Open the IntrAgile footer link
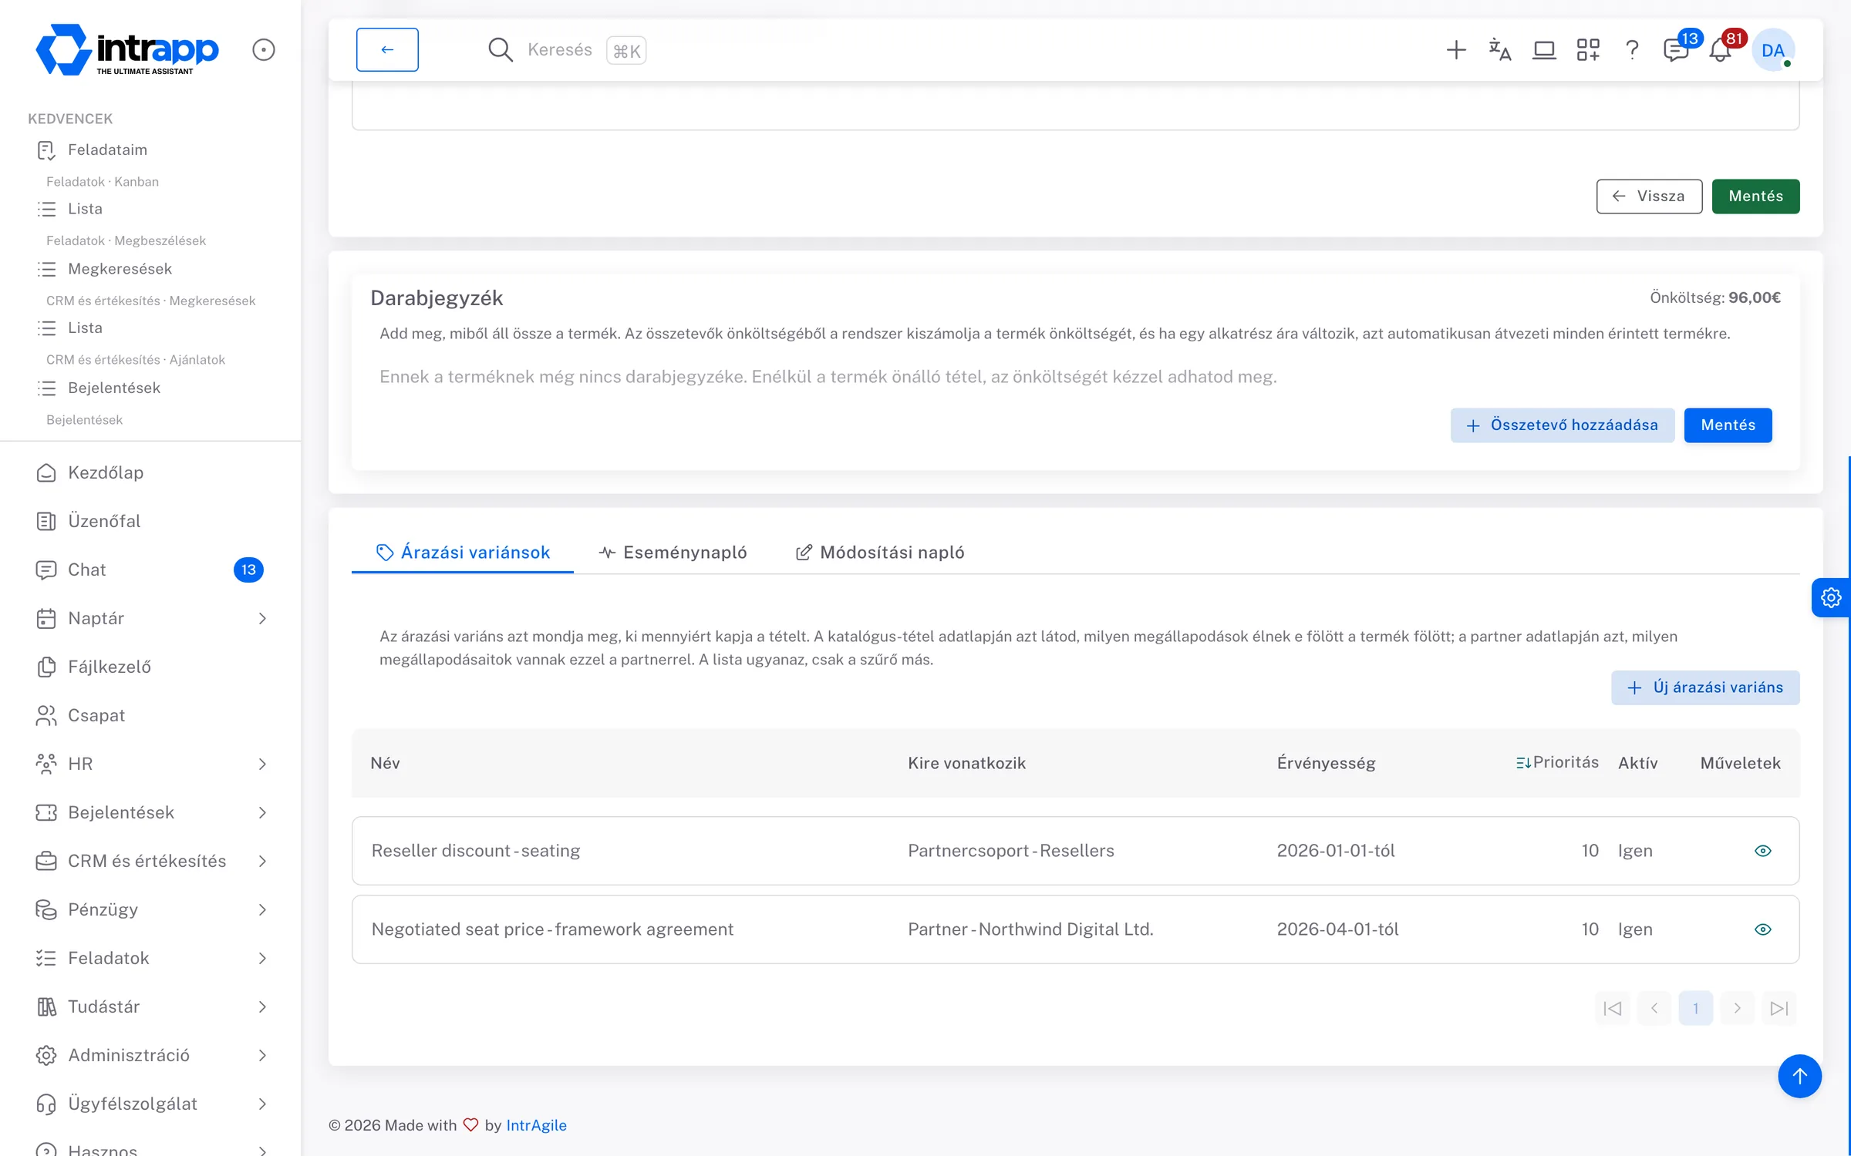This screenshot has height=1156, width=1851. pos(536,1125)
